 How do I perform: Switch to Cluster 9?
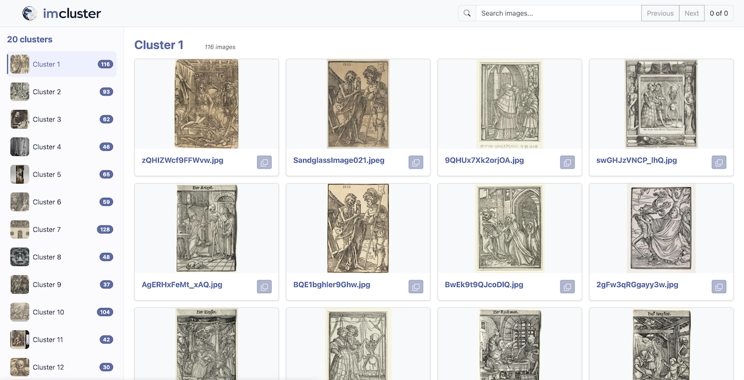click(x=61, y=285)
